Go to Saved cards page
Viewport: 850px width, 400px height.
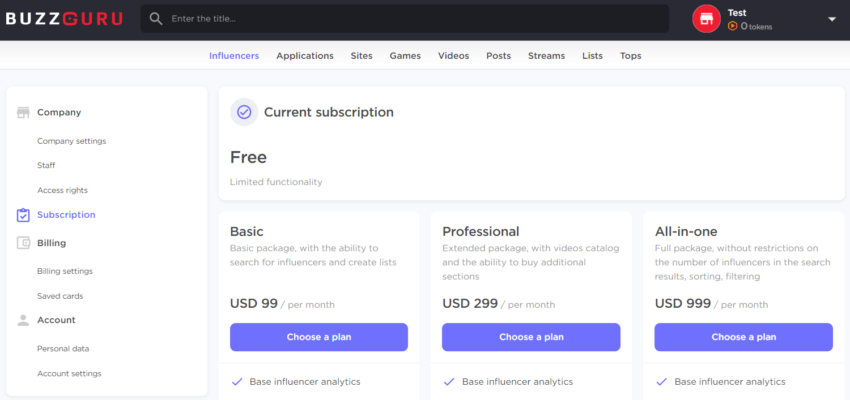tap(60, 296)
